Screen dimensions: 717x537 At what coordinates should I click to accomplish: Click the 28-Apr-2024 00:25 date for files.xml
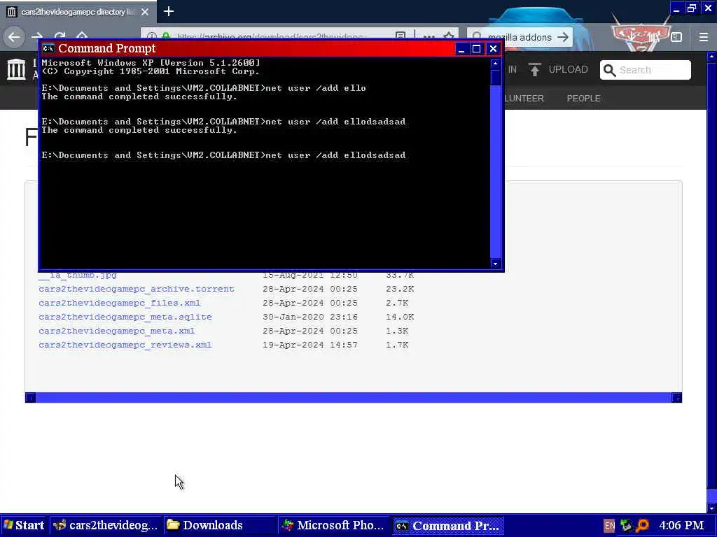point(310,303)
